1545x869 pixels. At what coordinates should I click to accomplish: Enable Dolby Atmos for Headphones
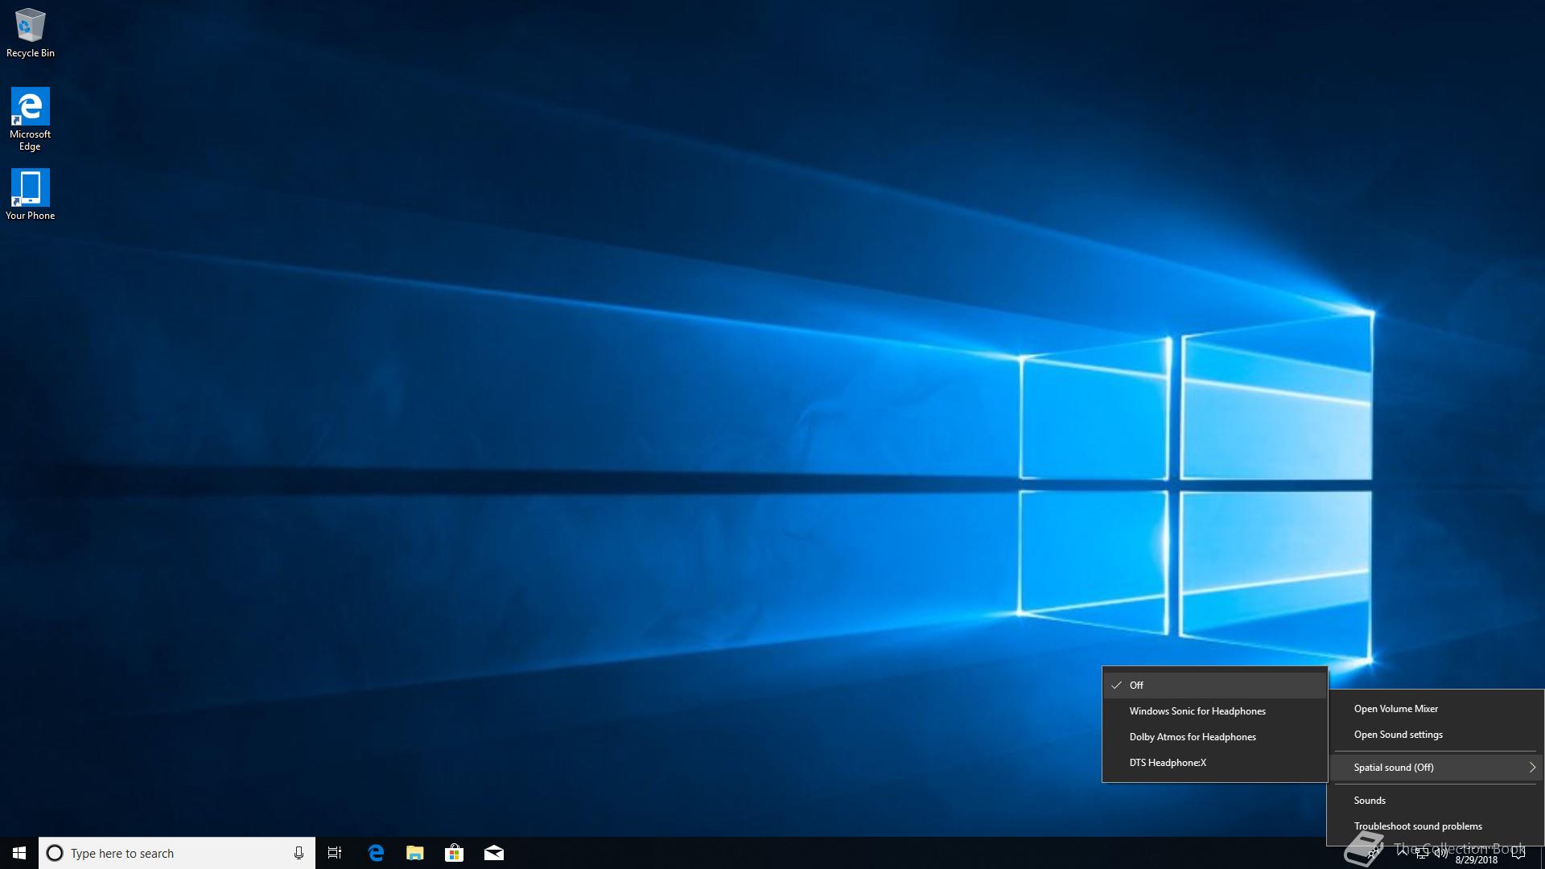(1214, 737)
